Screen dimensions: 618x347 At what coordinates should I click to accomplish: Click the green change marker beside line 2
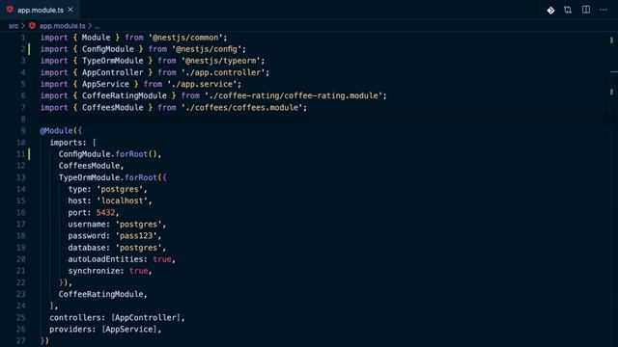click(29, 49)
